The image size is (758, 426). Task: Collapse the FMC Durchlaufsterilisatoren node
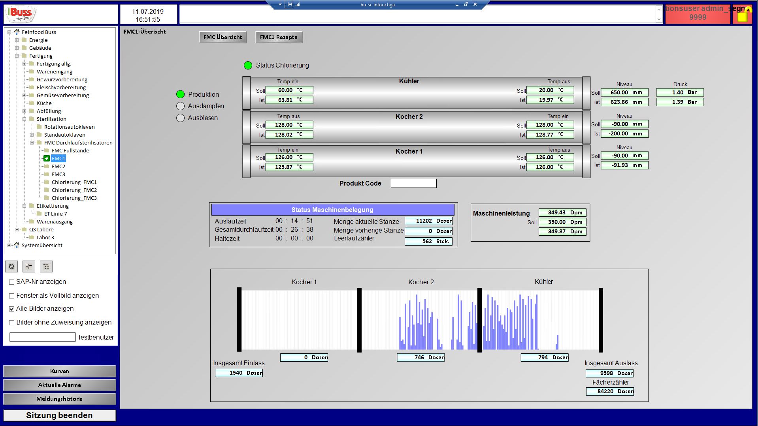32,143
